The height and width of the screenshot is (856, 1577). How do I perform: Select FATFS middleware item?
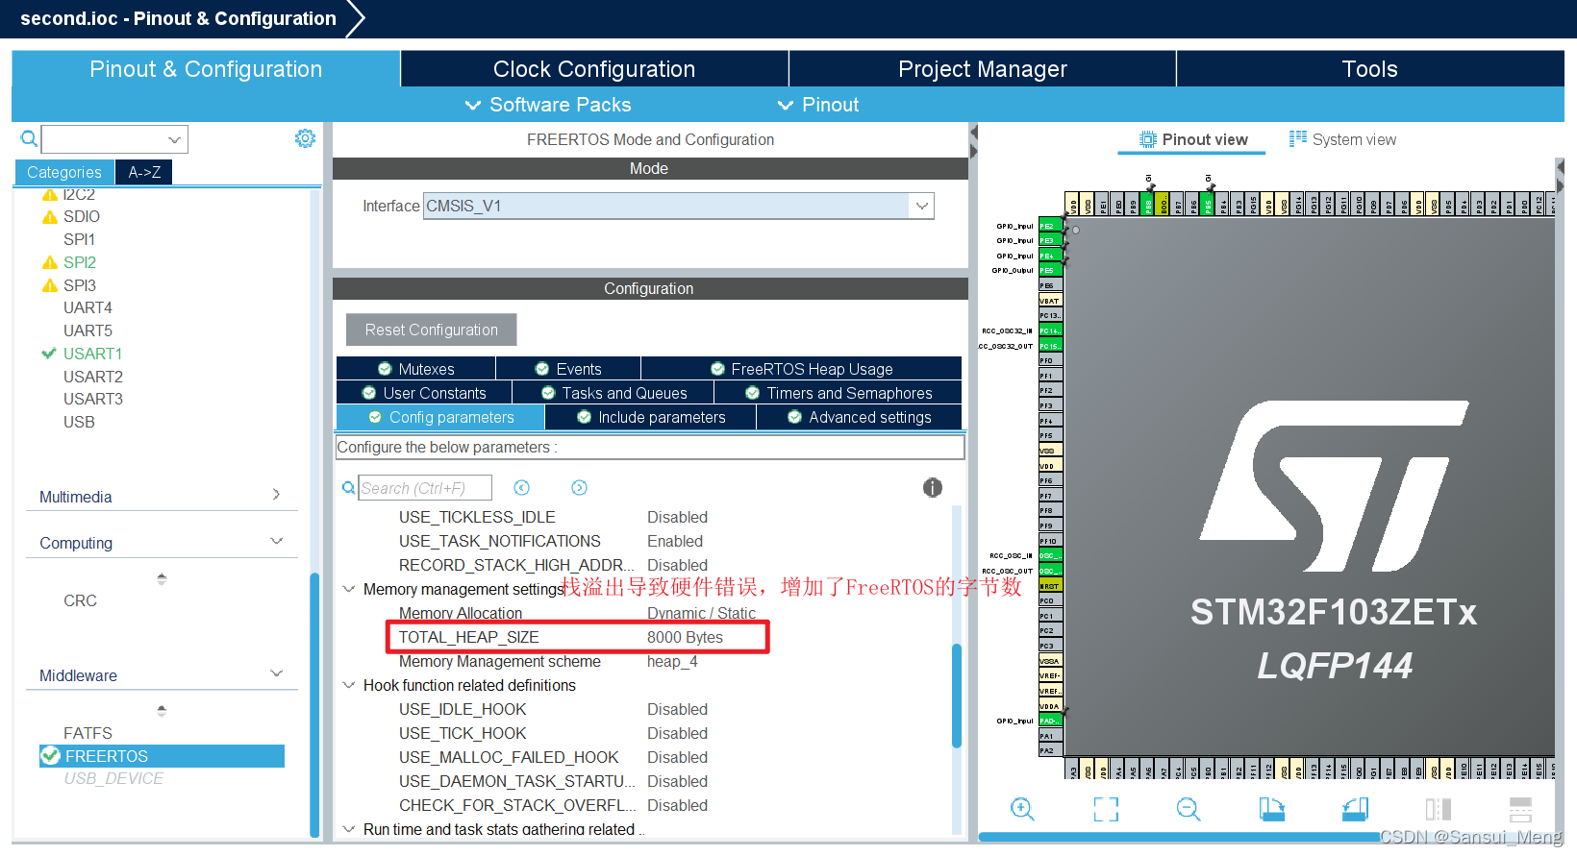click(x=88, y=733)
